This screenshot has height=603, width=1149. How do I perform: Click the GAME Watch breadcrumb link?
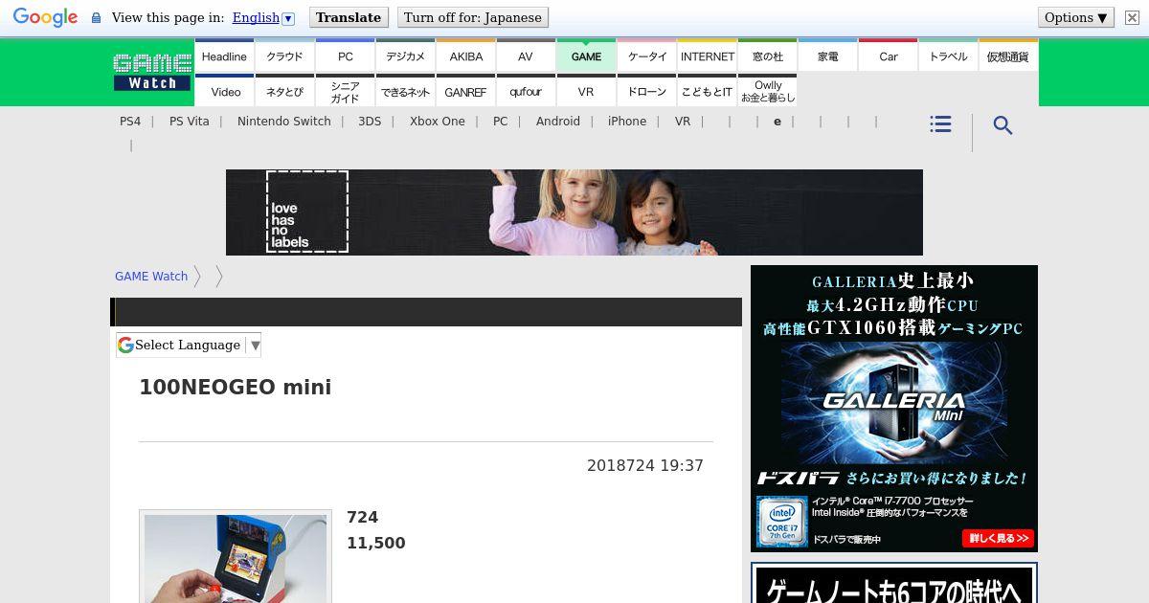(151, 277)
